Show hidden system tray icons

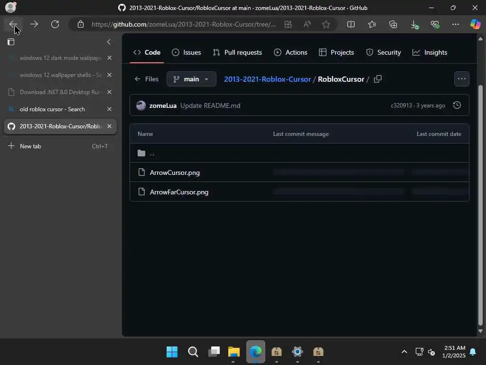pos(404,352)
